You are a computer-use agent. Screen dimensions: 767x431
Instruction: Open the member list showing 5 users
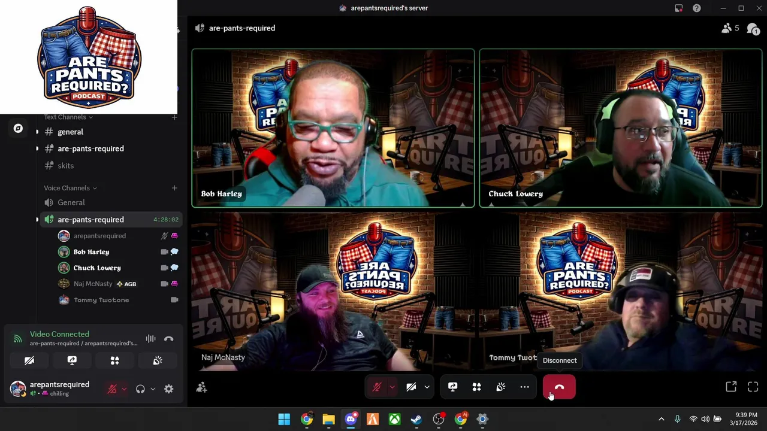tap(730, 28)
